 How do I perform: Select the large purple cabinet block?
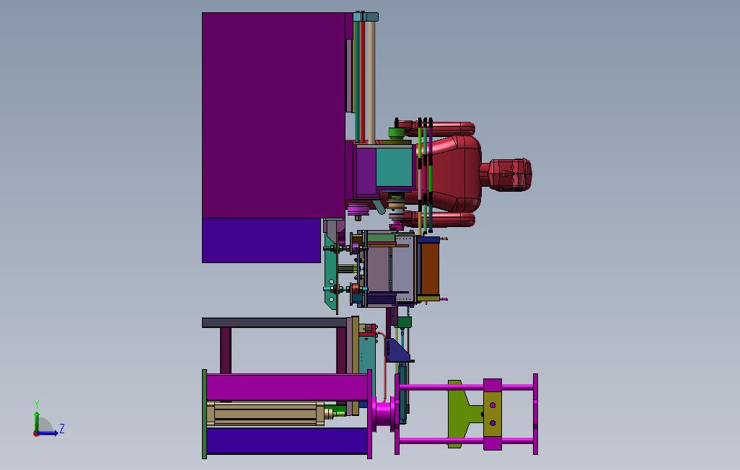click(274, 115)
